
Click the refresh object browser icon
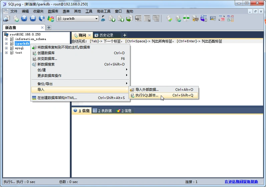click(50, 18)
